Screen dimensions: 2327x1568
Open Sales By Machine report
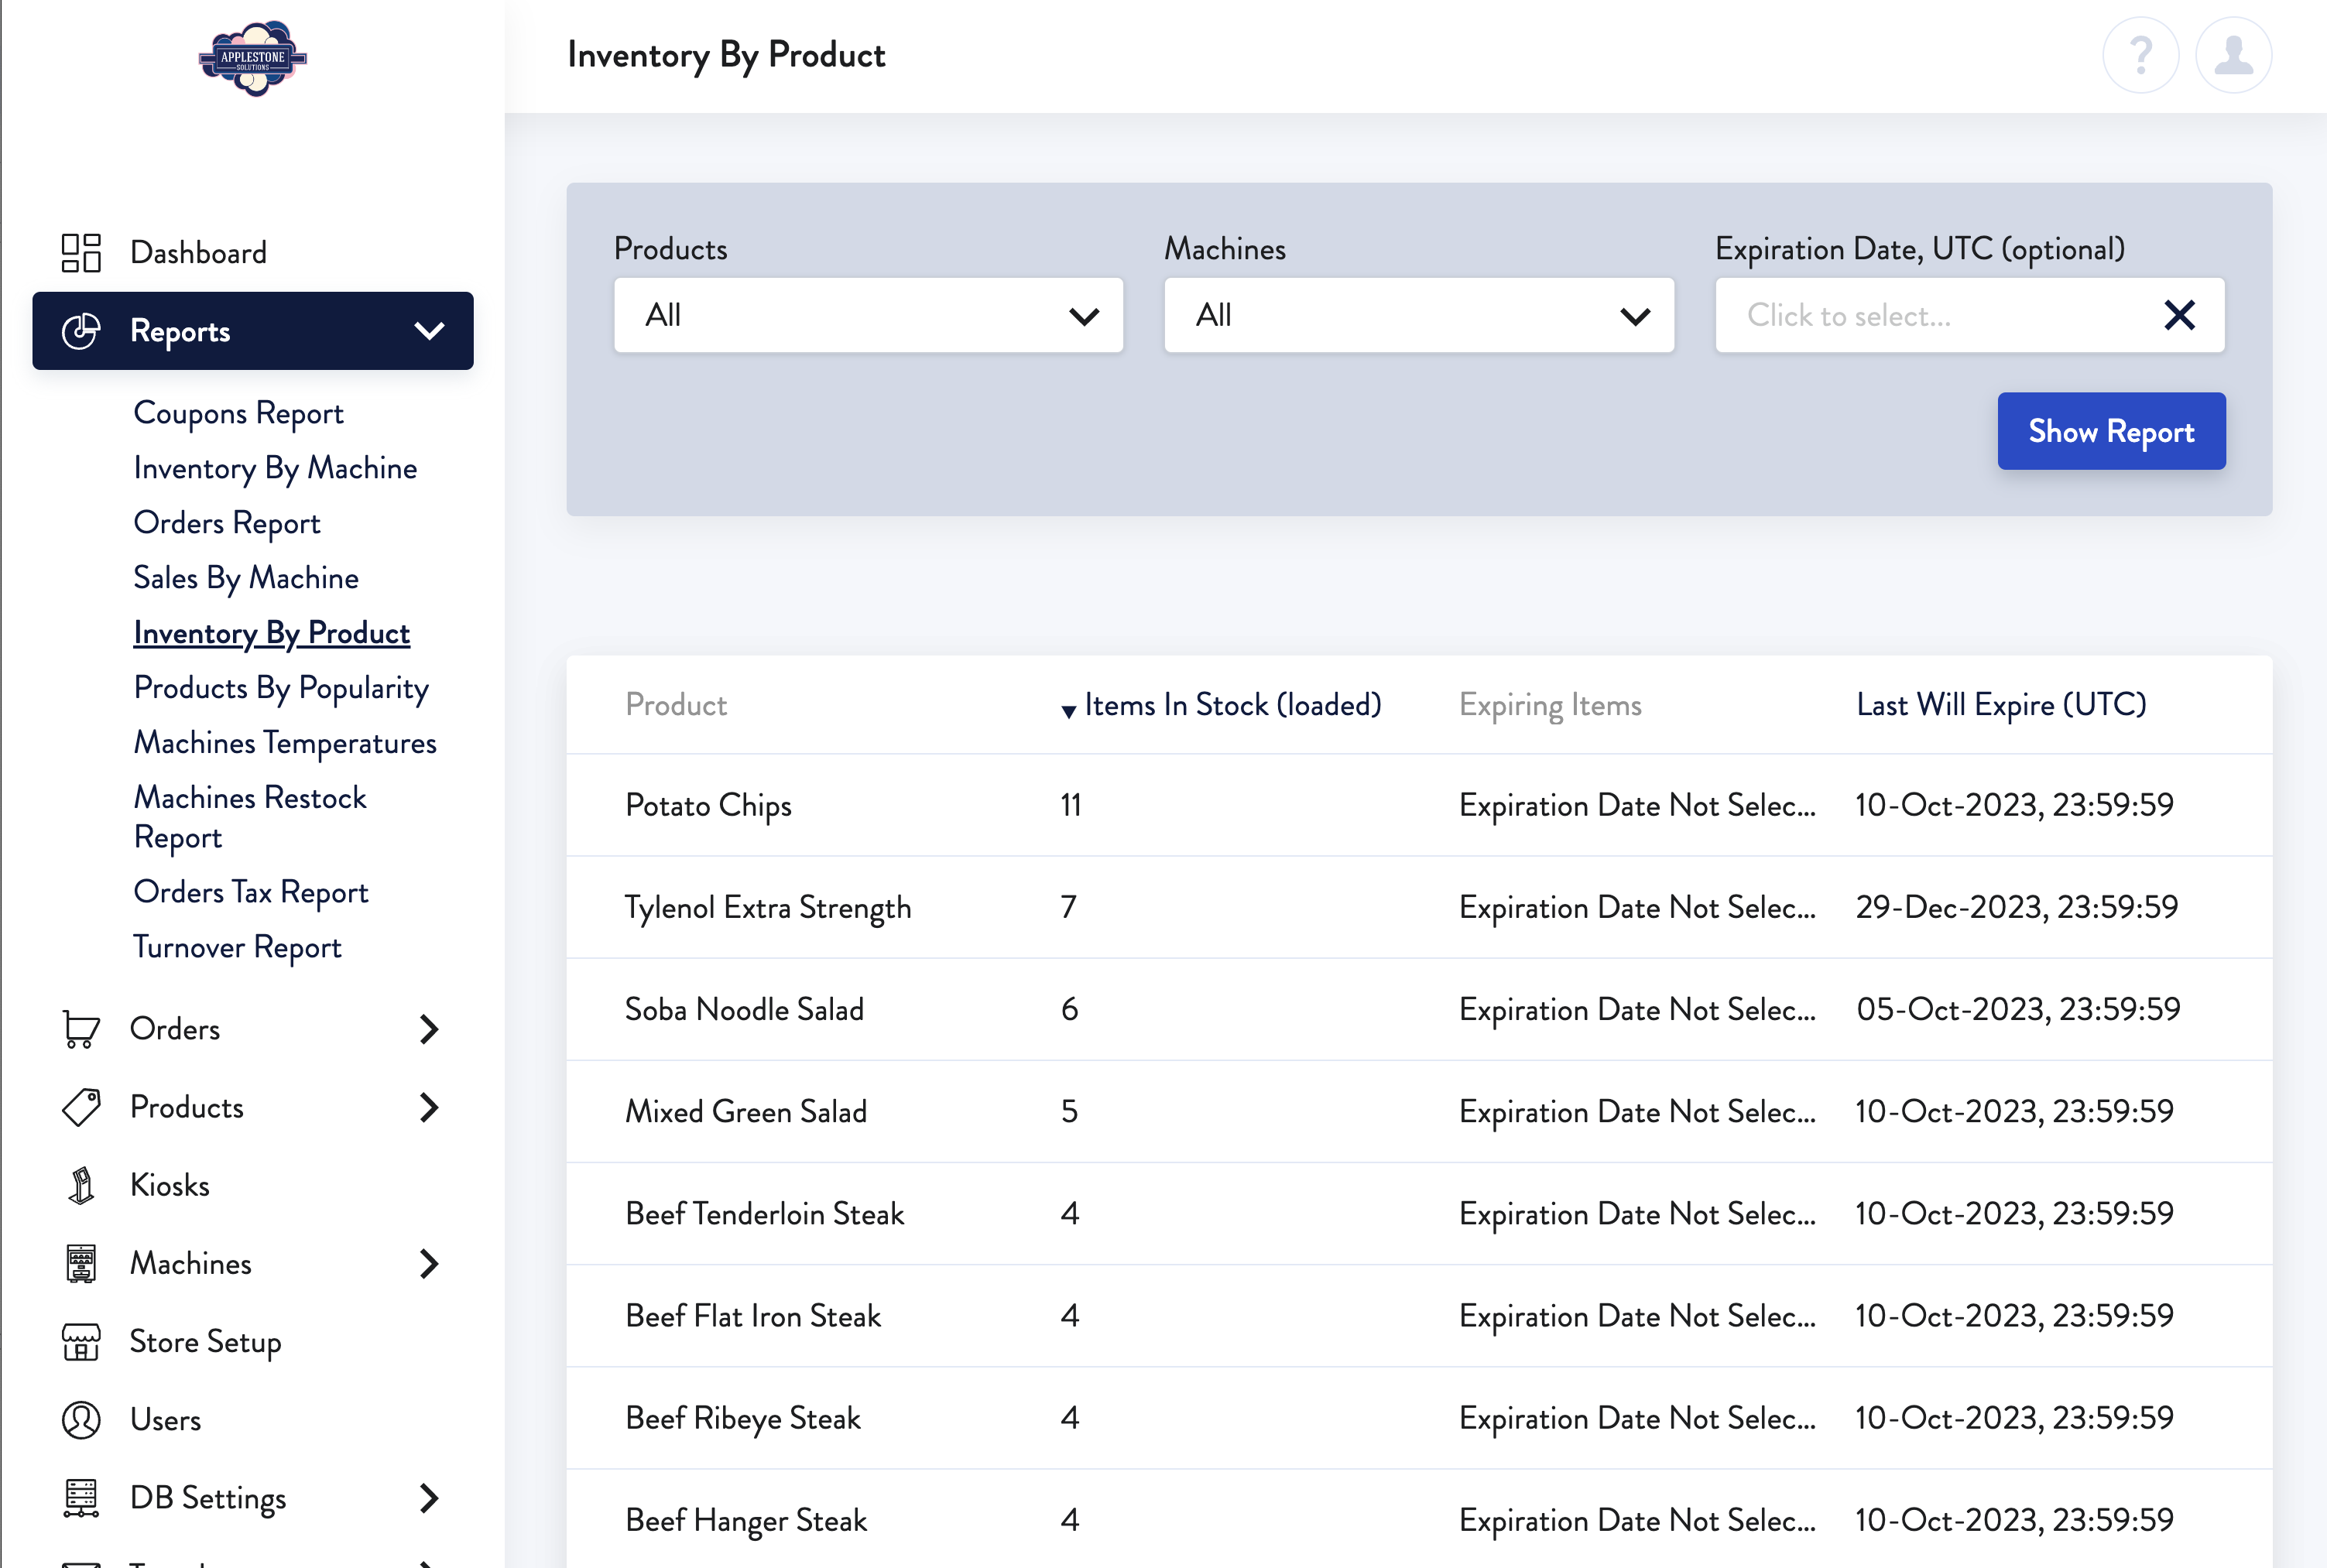246,578
